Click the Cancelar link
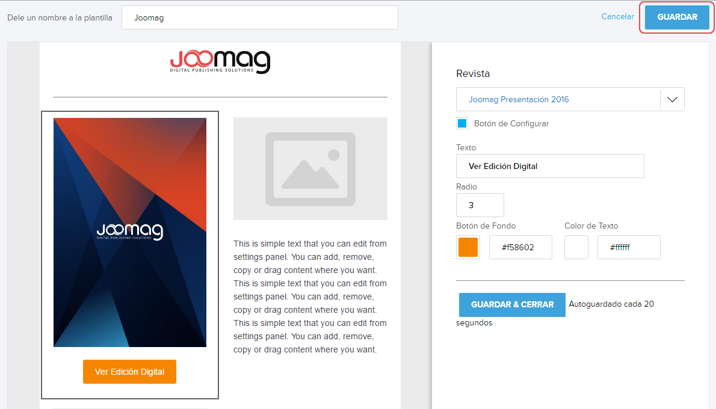The height and width of the screenshot is (409, 716). click(x=617, y=17)
